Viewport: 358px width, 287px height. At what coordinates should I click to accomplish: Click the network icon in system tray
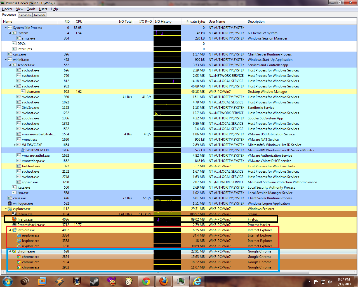click(x=323, y=282)
